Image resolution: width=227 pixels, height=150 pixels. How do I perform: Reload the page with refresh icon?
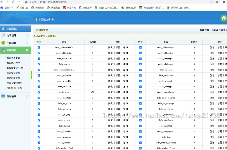[13, 2]
